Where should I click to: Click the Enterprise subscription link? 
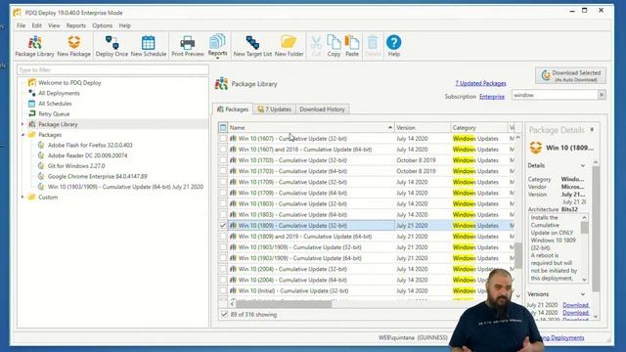pos(492,97)
